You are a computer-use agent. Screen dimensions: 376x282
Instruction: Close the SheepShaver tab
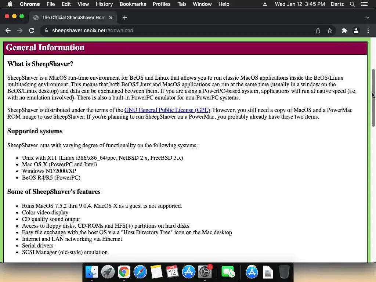(x=111, y=18)
